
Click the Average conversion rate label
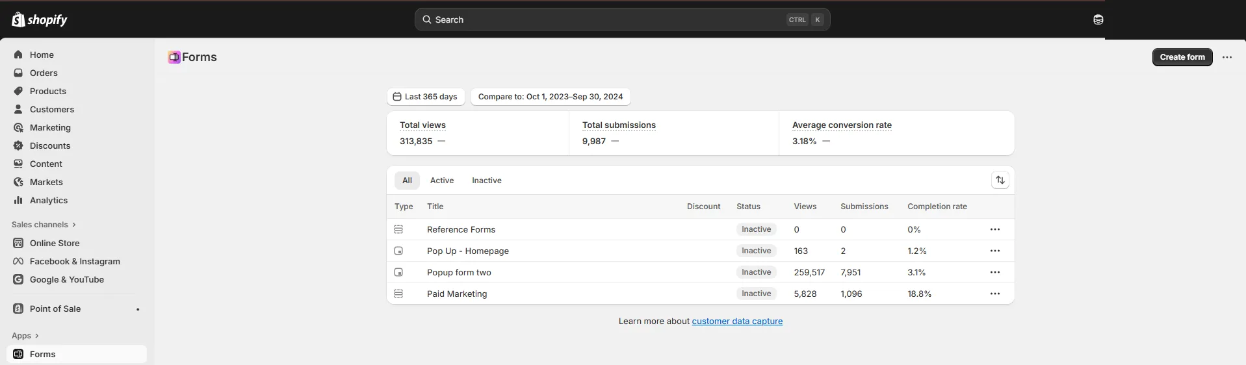click(842, 125)
